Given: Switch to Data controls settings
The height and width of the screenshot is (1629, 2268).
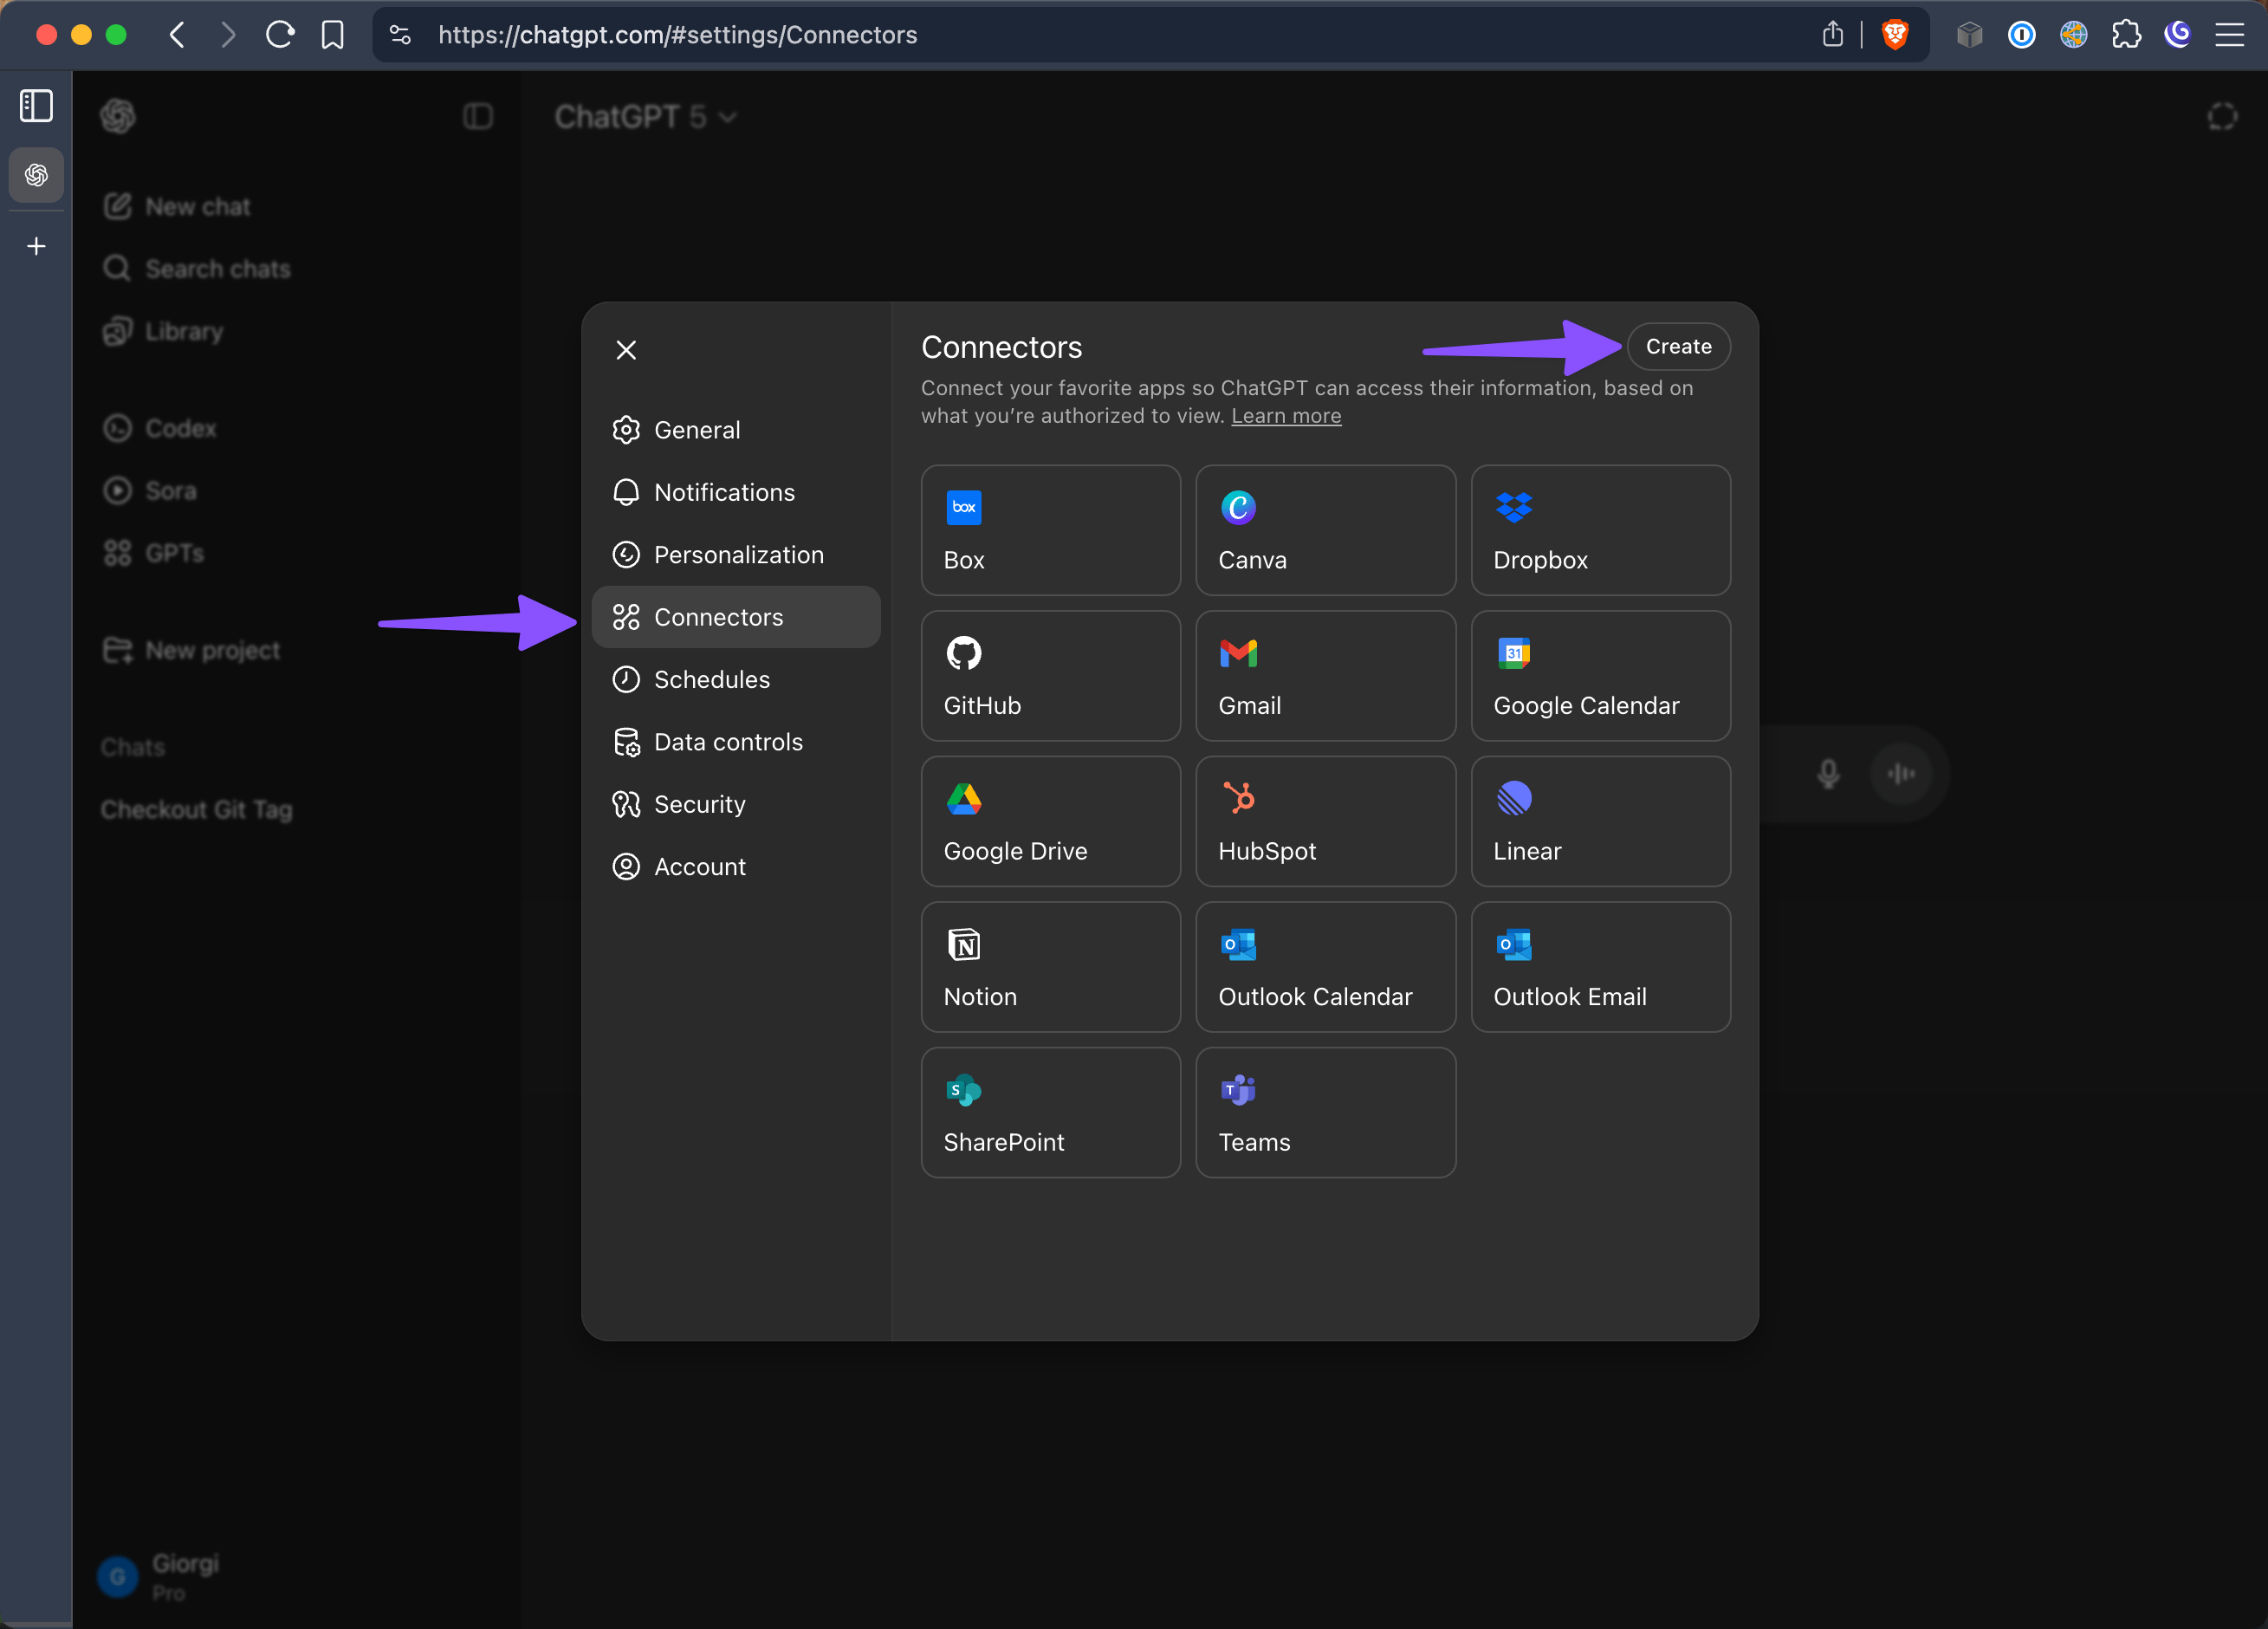Looking at the screenshot, I should (736, 742).
